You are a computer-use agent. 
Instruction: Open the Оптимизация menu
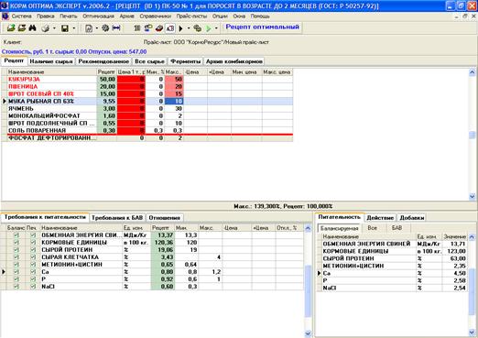click(98, 16)
